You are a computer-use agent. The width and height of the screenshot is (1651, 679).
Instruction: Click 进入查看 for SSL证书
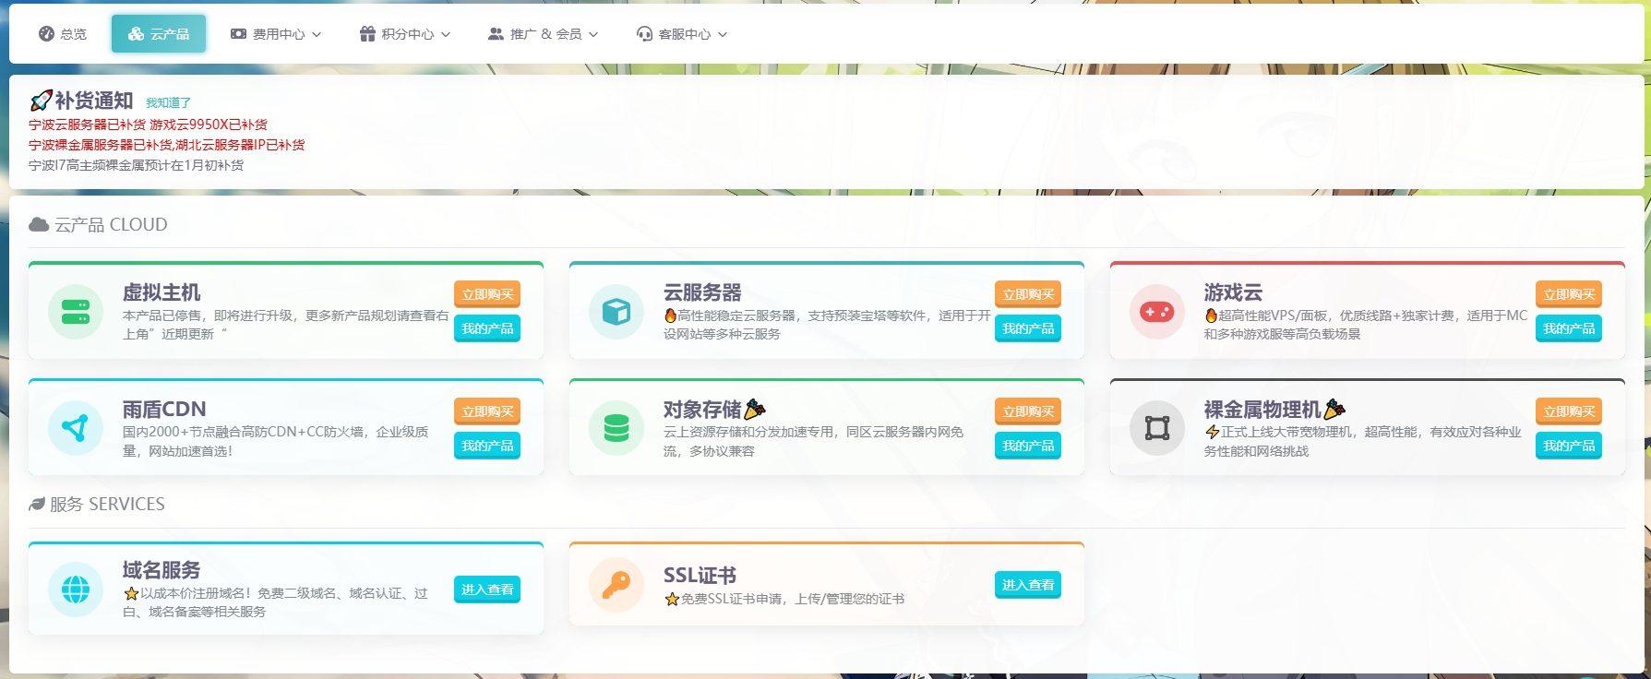click(x=1028, y=585)
